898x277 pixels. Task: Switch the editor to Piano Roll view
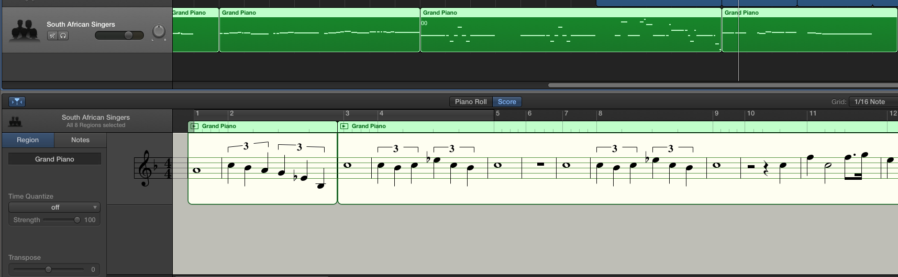[x=471, y=102]
